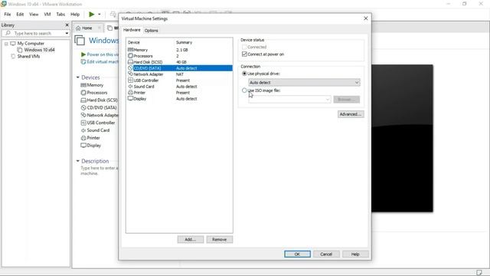Switch to the Options tab
Screen dimensions: 490x276
pyautogui.click(x=152, y=31)
